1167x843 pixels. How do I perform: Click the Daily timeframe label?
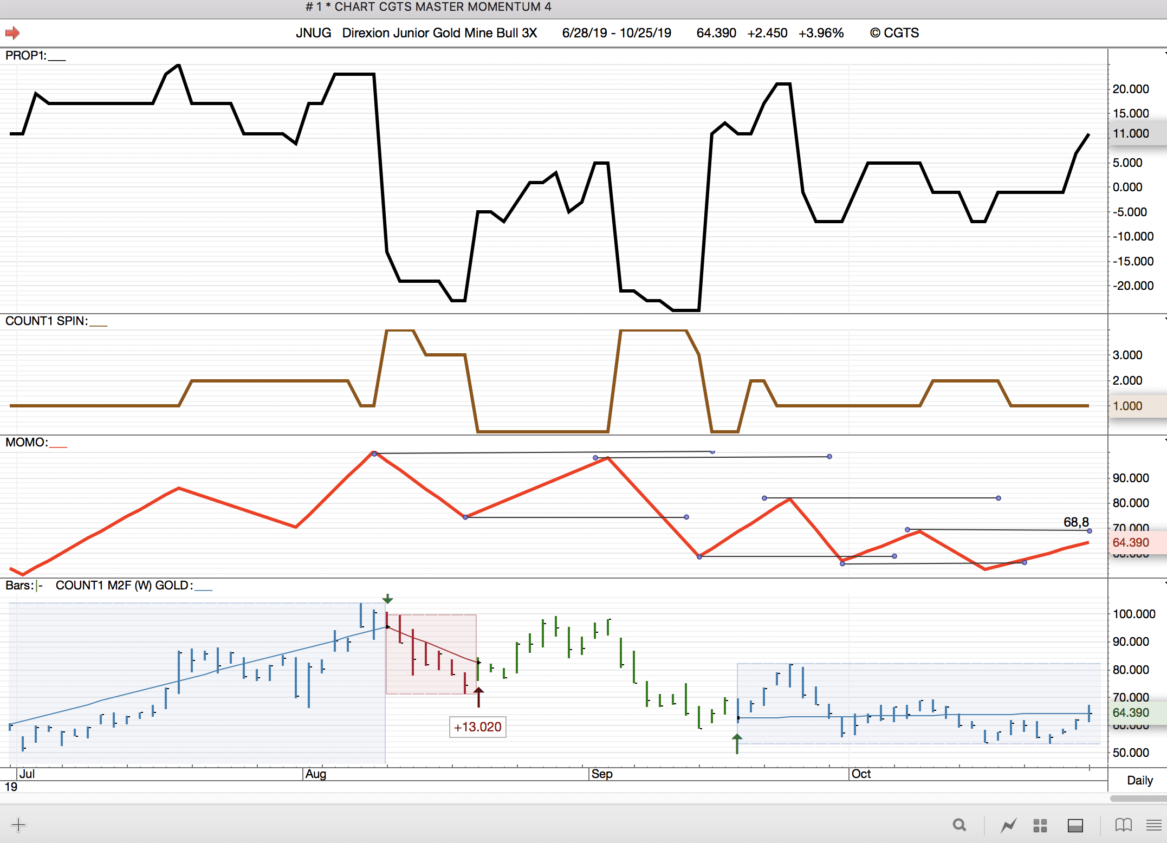pos(1139,780)
